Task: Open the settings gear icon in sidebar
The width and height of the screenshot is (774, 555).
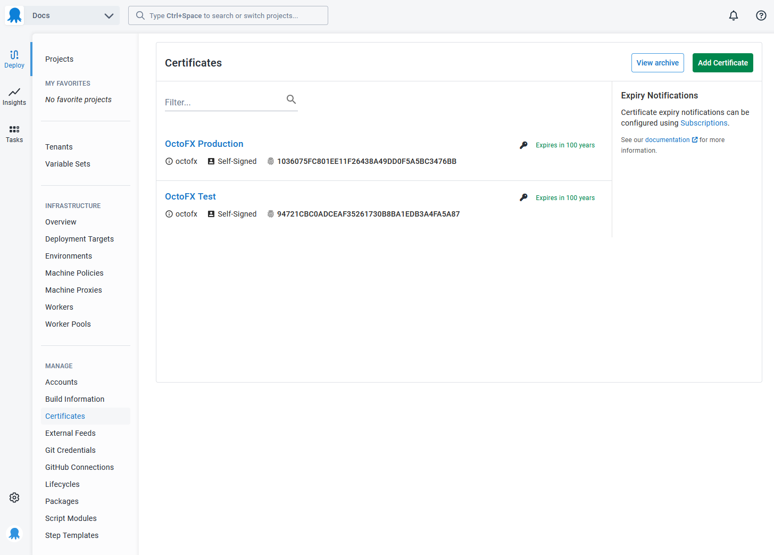Action: tap(14, 498)
